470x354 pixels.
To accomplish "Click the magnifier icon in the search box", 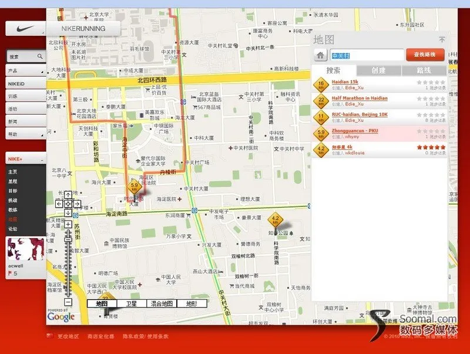I will (x=40, y=56).
